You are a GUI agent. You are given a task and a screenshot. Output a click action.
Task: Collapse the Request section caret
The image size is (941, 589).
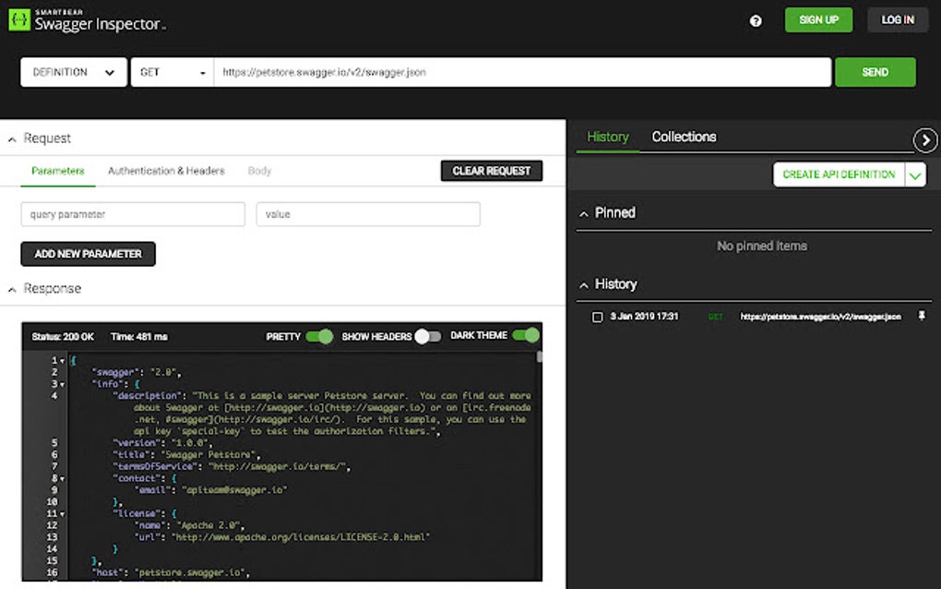pos(11,138)
